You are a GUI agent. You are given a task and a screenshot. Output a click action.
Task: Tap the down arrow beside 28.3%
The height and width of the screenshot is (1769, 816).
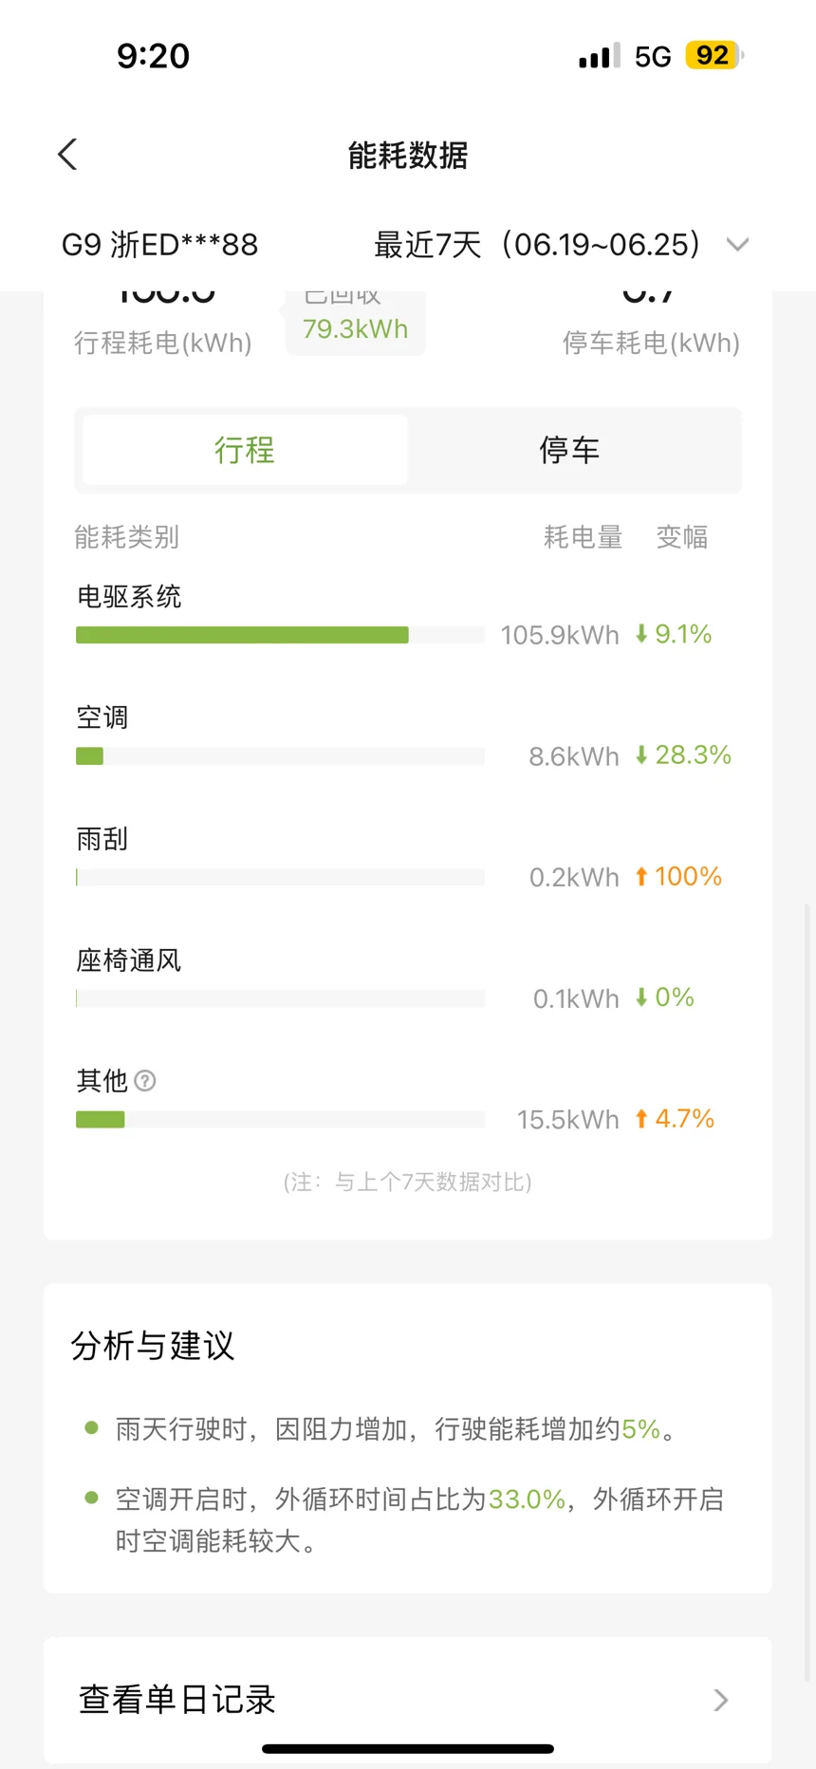[641, 755]
